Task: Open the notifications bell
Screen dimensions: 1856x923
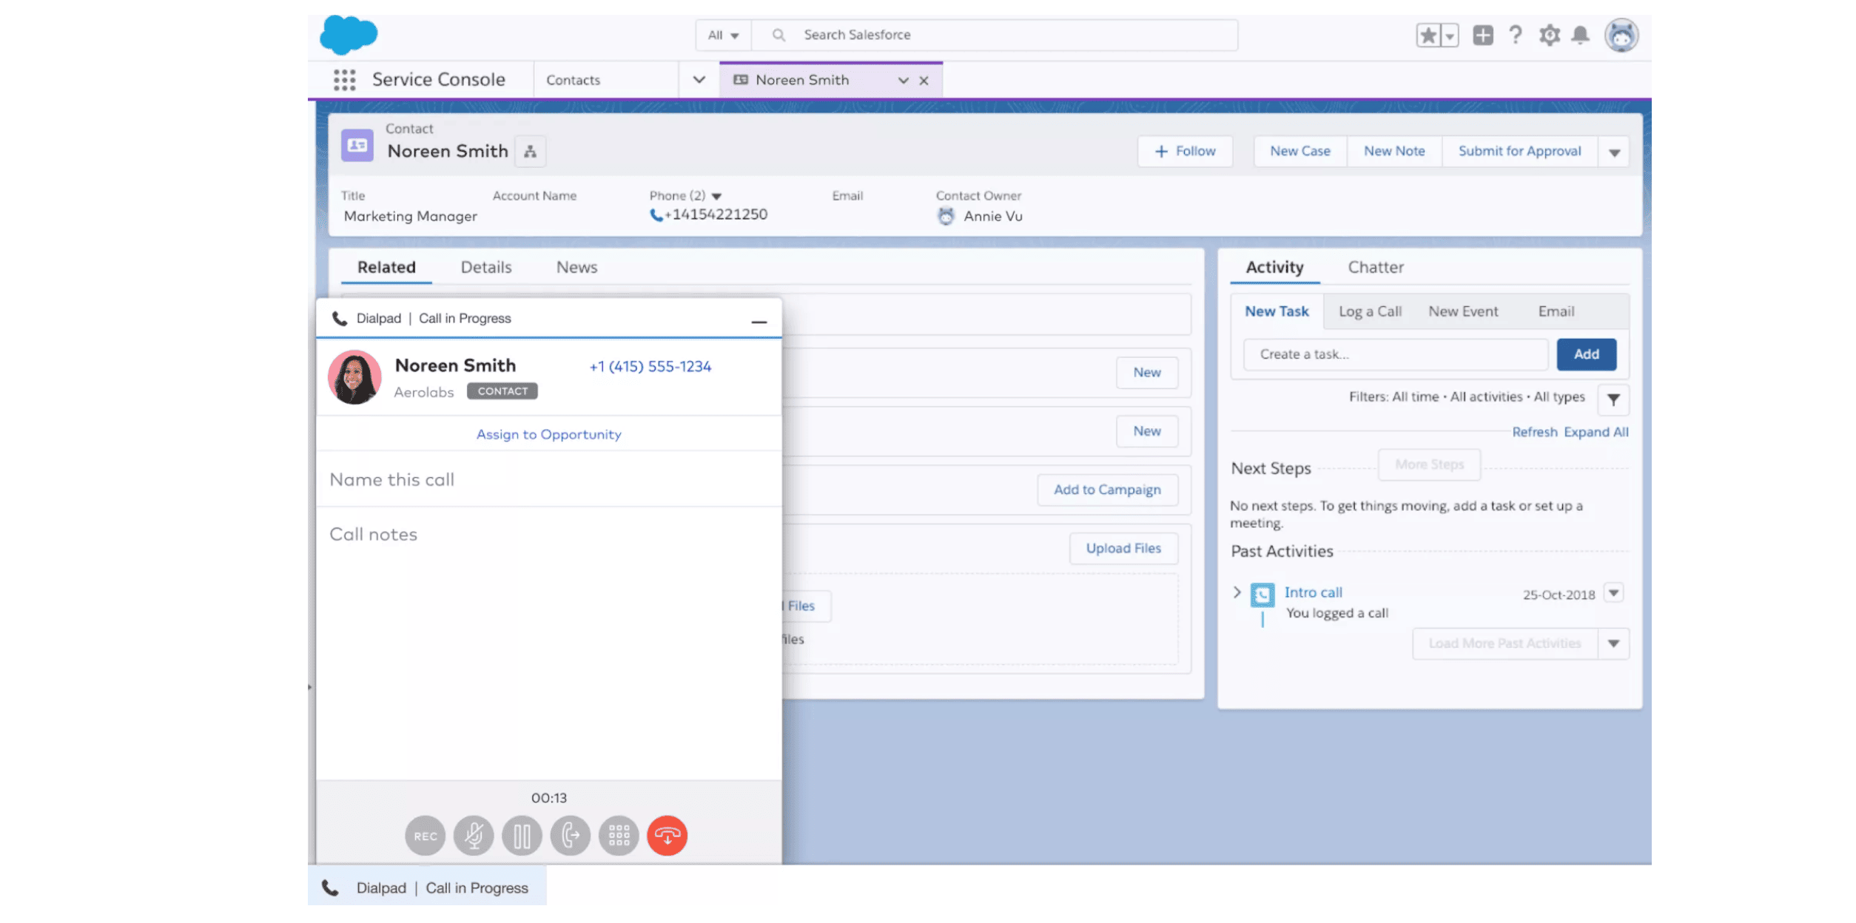Action: [x=1580, y=35]
